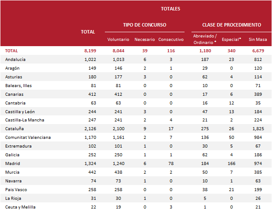272x212 pixels.
Task: Select the Andalucía row label
Action: pyautogui.click(x=16, y=59)
